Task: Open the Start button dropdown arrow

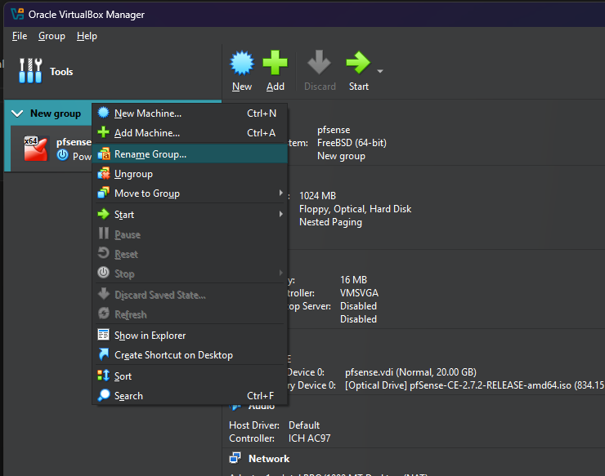Action: [380, 71]
